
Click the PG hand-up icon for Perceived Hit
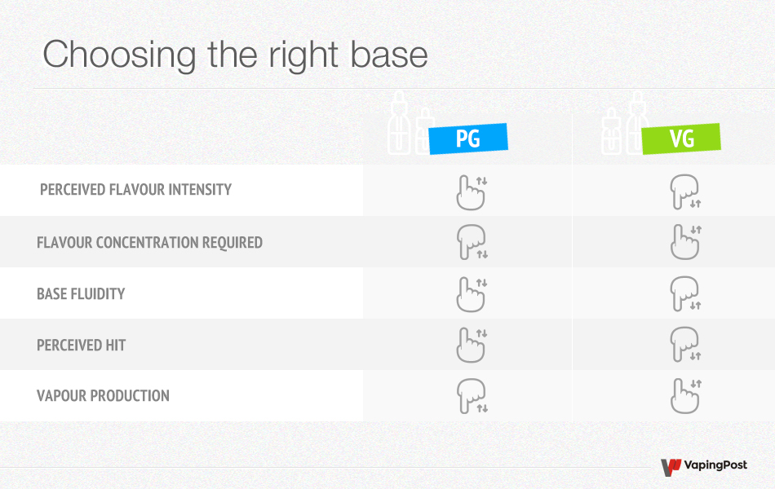pyautogui.click(x=469, y=345)
